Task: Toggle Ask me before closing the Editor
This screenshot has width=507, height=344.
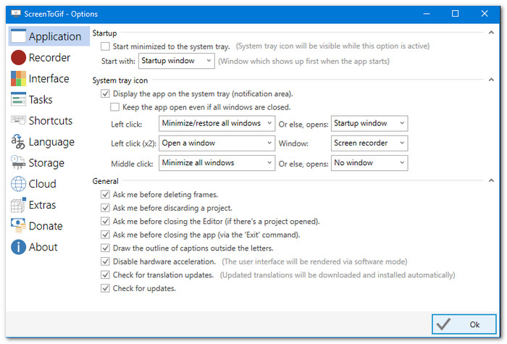Action: (105, 221)
